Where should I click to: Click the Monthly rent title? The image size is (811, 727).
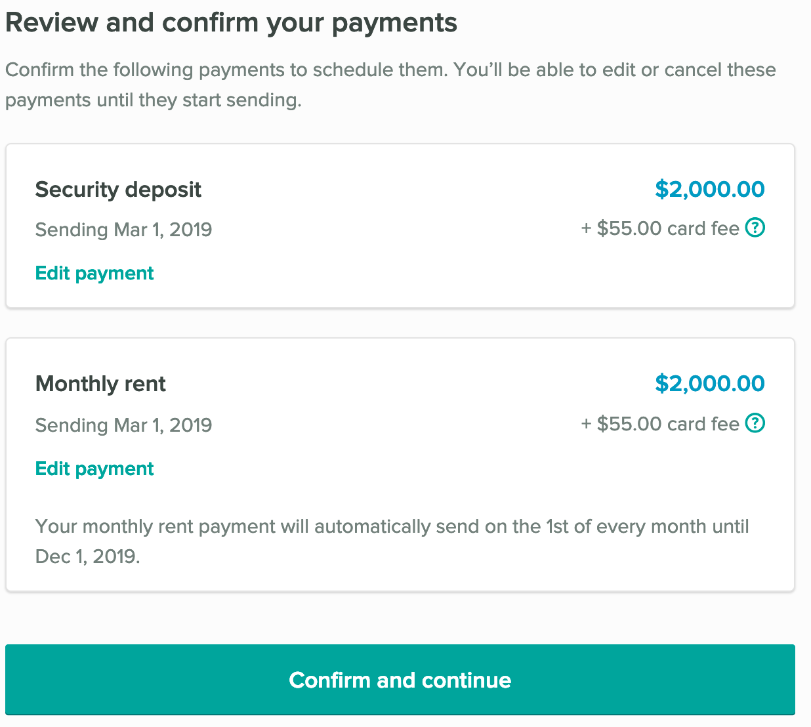coord(100,384)
